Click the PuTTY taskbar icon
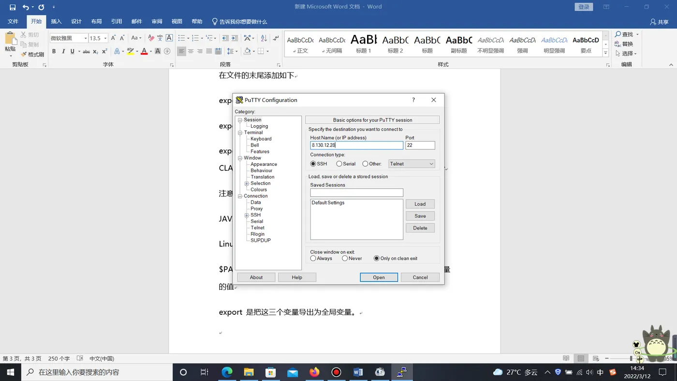 click(x=402, y=372)
